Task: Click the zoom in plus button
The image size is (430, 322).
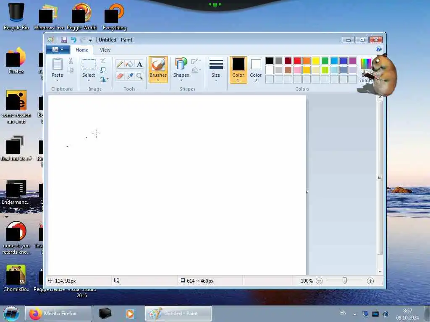Action: click(370, 281)
